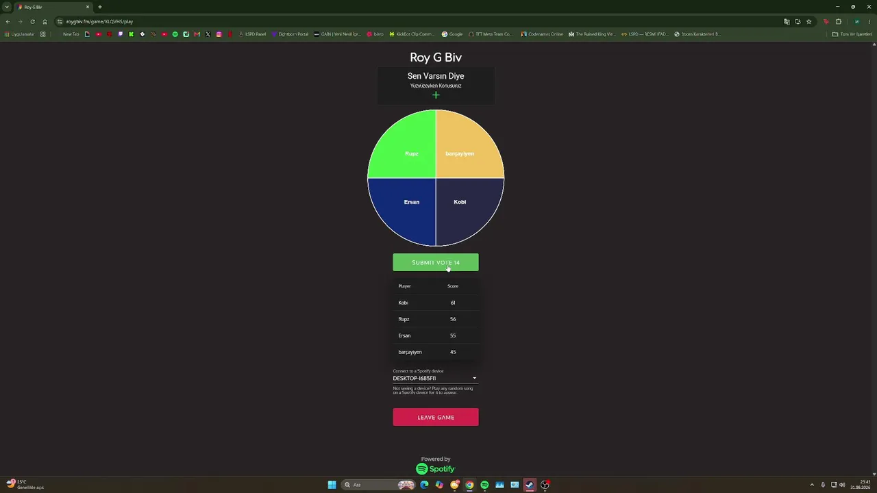877x493 pixels.
Task: Click the Player column header
Action: click(405, 286)
